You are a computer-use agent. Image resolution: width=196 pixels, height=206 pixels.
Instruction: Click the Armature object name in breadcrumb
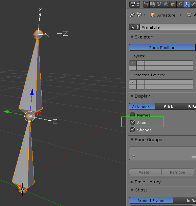166,15
